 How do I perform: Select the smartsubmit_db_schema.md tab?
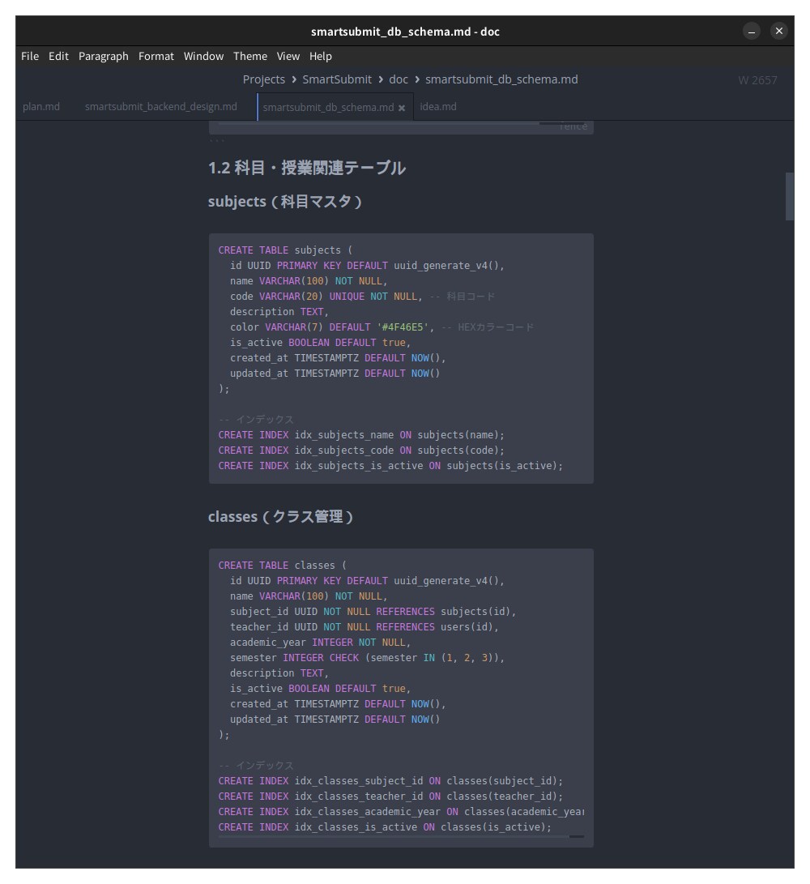click(x=328, y=107)
